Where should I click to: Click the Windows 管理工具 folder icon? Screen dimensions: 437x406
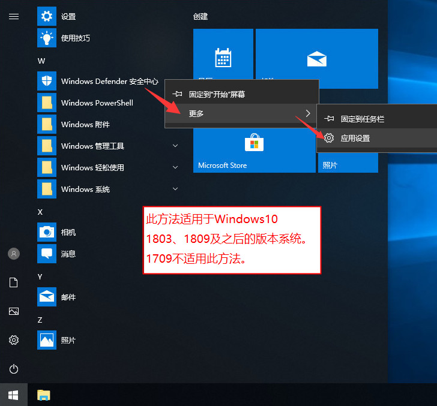(47, 146)
